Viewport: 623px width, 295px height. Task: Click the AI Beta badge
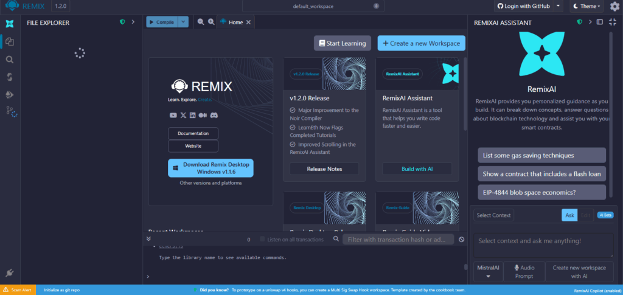click(605, 215)
